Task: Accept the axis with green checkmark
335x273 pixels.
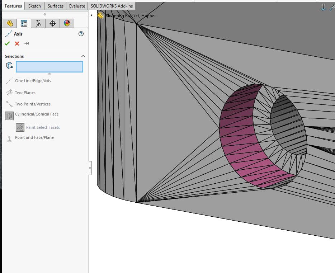Action: (7, 43)
